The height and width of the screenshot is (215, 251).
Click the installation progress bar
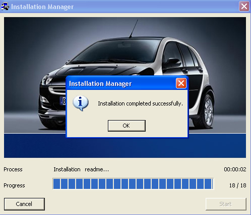(x=133, y=184)
